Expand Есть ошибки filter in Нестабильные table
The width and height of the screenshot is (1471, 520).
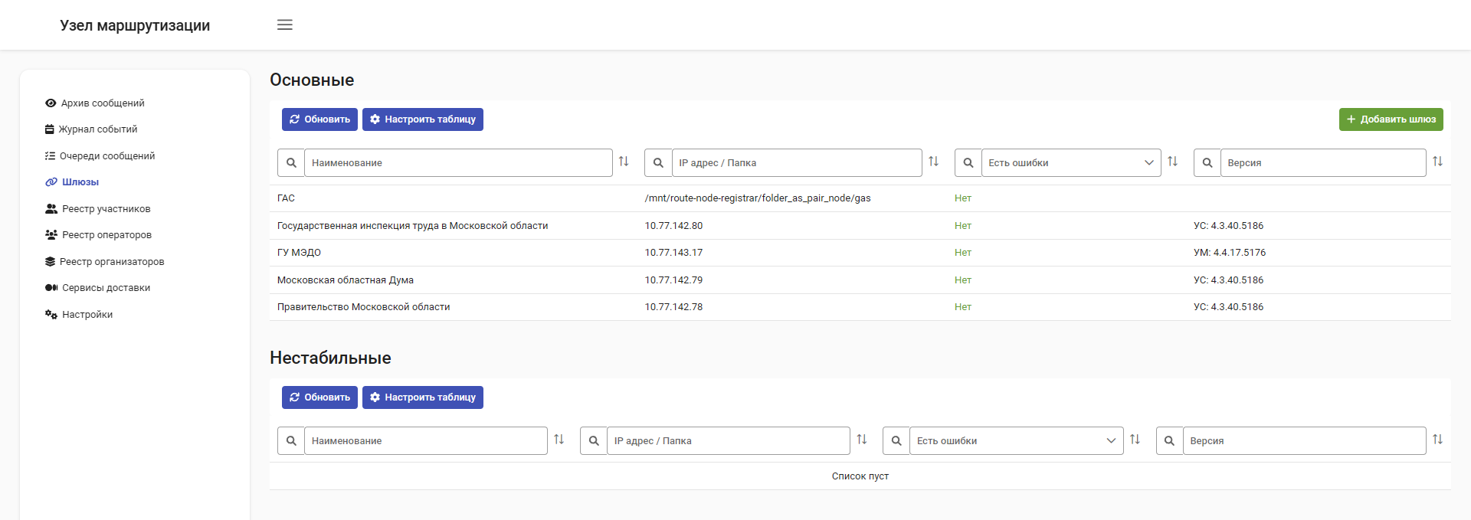(x=1015, y=441)
